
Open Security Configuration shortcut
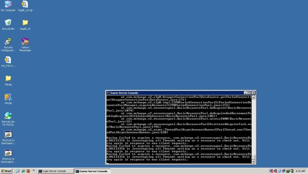click(8, 42)
